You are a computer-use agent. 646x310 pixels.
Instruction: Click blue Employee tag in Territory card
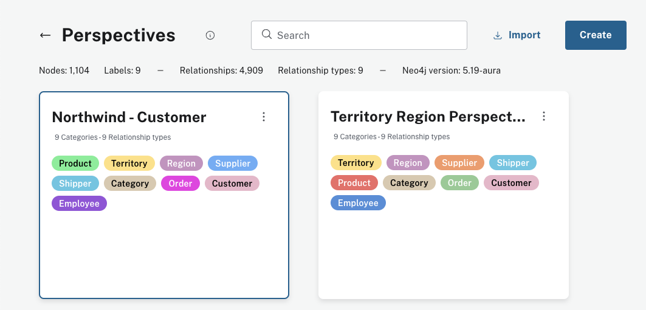[x=358, y=203]
